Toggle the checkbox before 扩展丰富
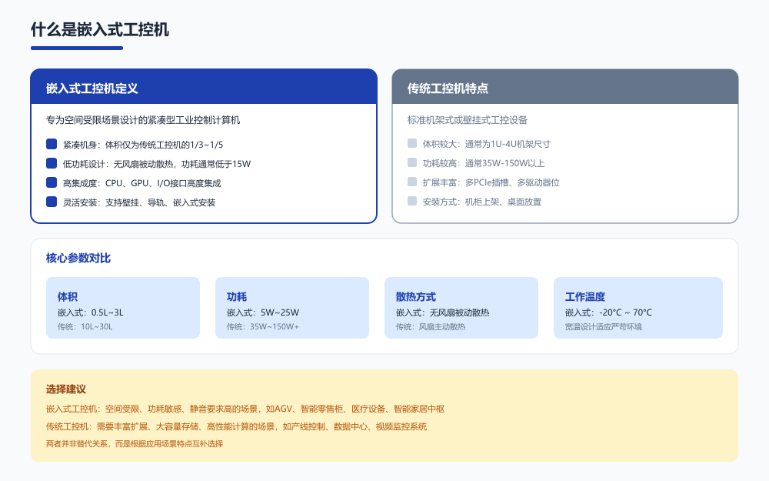This screenshot has height=481, width=769. coord(411,182)
